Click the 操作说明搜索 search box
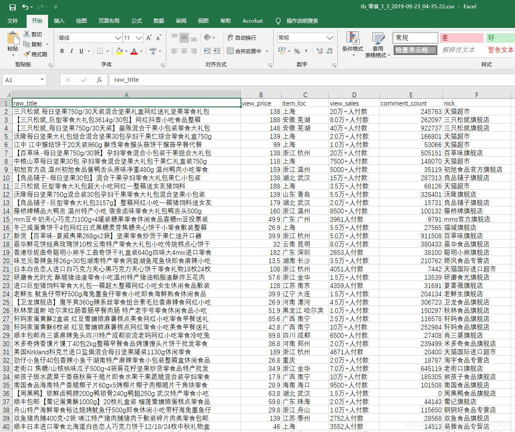This screenshot has width=515, height=432. tap(302, 21)
